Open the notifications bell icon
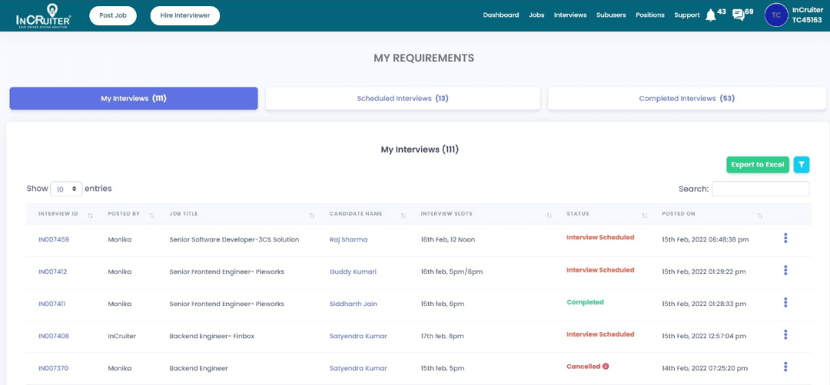Image resolution: width=830 pixels, height=385 pixels. pos(710,15)
